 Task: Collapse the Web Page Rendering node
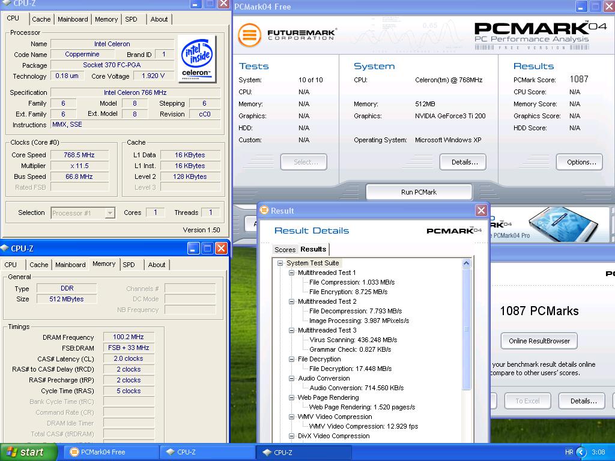291,397
